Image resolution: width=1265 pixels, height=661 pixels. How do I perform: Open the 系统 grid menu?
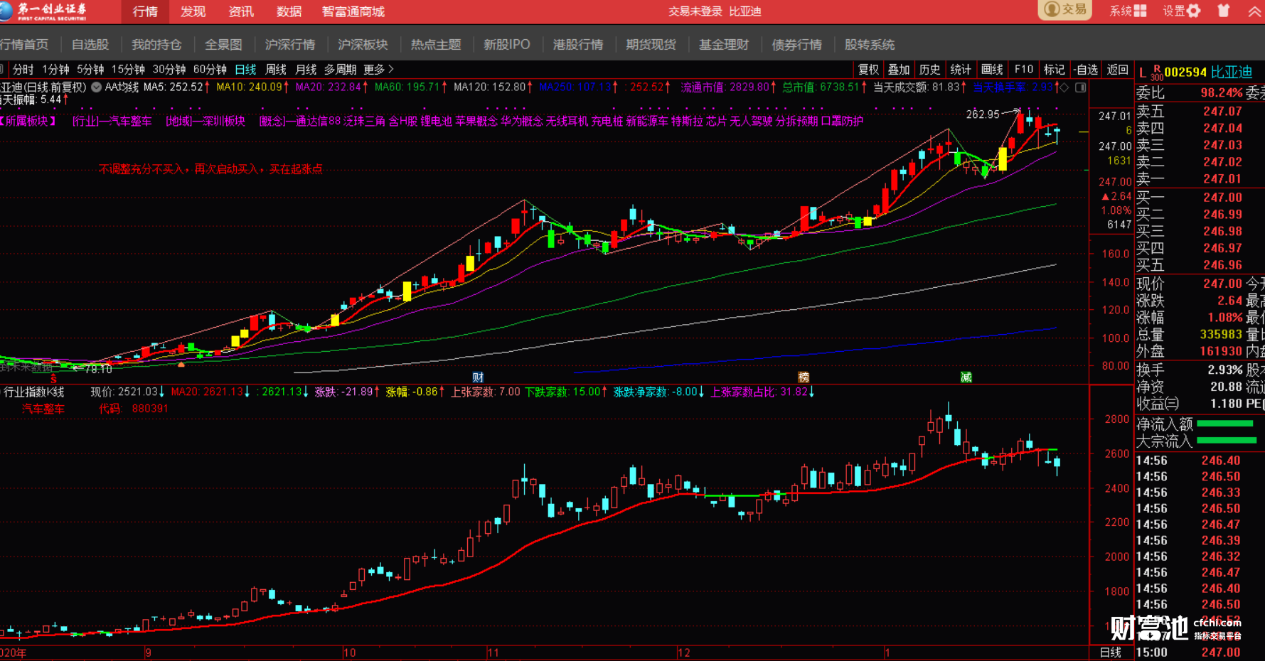(x=1128, y=11)
